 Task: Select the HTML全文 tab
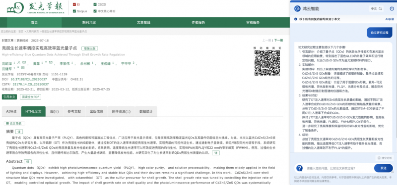pos(33,111)
